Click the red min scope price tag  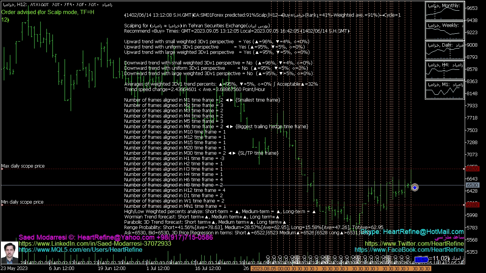pos(472,205)
